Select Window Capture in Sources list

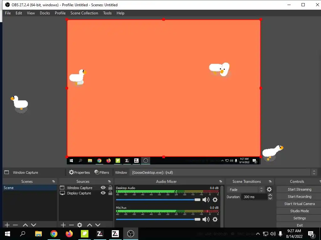click(x=79, y=188)
